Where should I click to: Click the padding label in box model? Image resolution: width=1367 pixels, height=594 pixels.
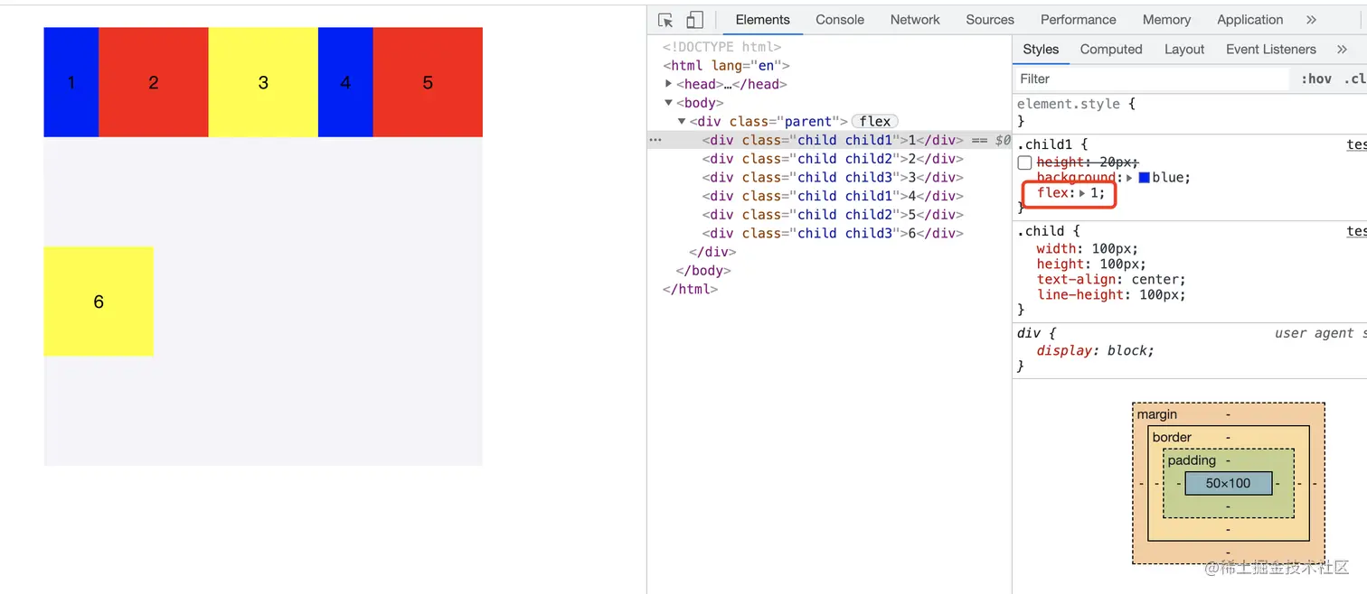point(1191,460)
